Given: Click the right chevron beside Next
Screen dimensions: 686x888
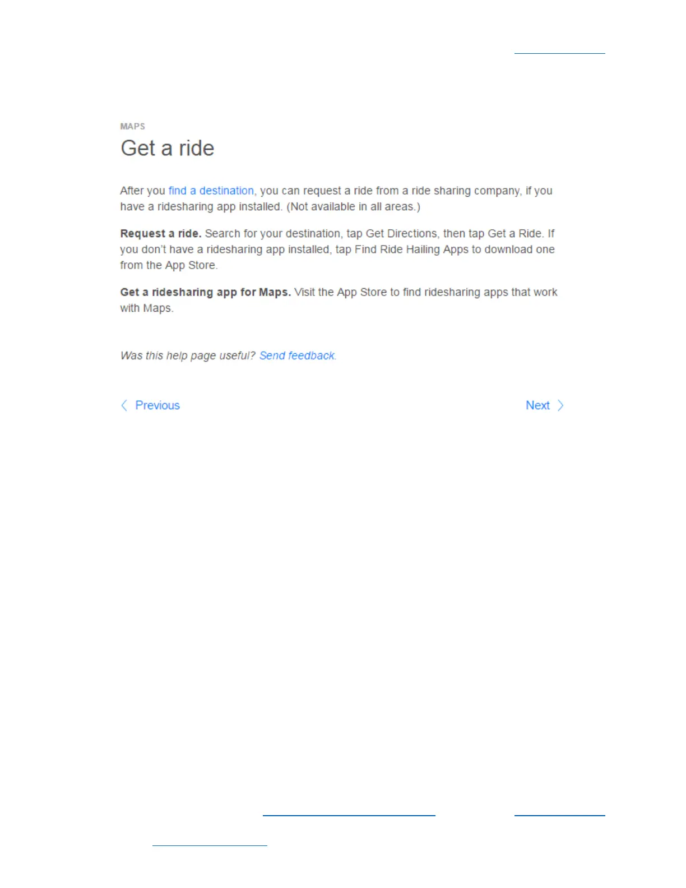Looking at the screenshot, I should (560, 405).
